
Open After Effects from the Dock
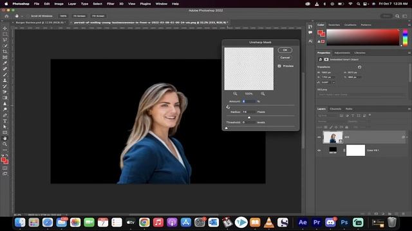click(x=303, y=223)
